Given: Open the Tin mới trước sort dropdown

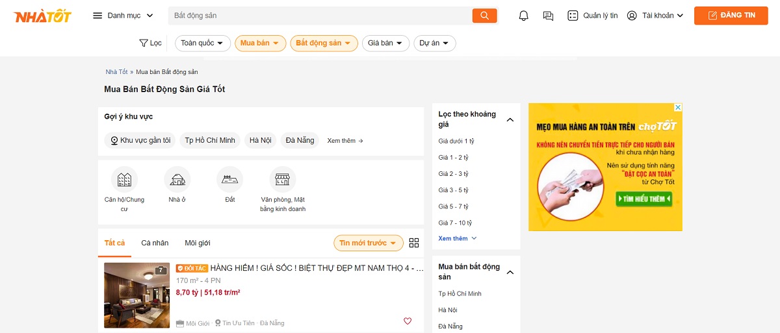Looking at the screenshot, I should [x=368, y=243].
